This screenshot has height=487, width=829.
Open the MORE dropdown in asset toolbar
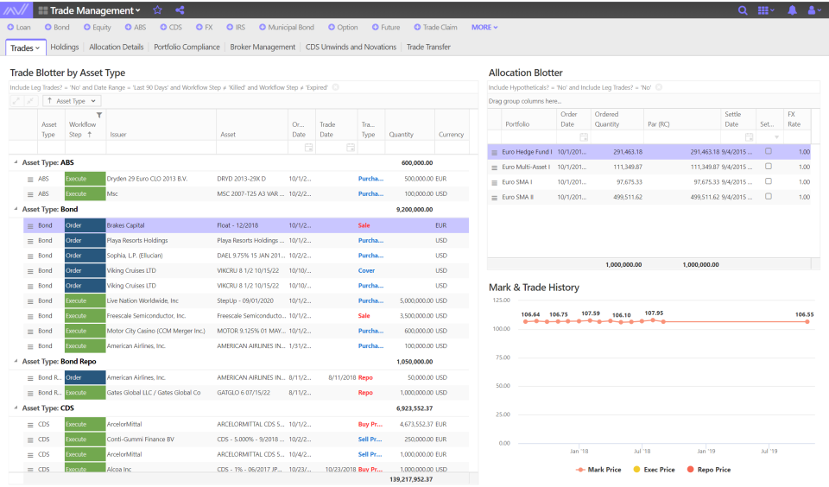(484, 27)
